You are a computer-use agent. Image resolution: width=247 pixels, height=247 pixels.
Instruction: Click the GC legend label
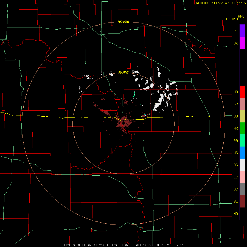click(x=235, y=189)
